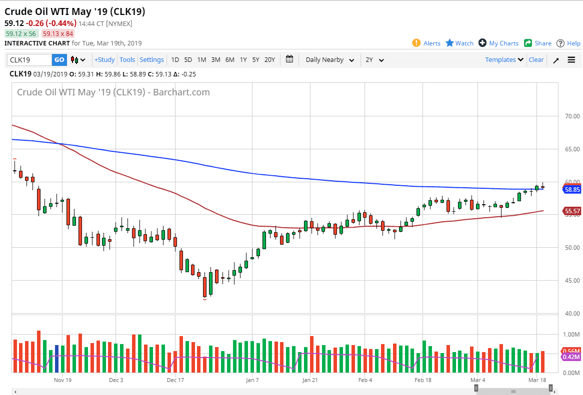Open the calendar date selector icon
Screen dimensions: 583x395
tap(289, 59)
